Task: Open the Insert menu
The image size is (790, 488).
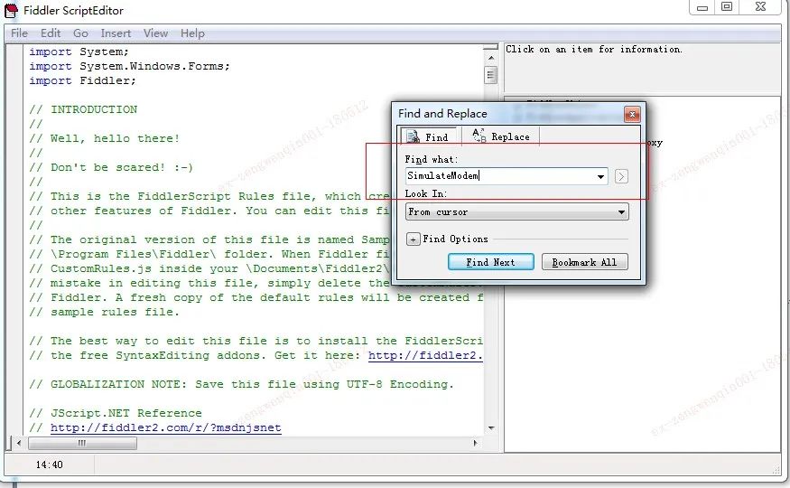Action: (x=116, y=33)
